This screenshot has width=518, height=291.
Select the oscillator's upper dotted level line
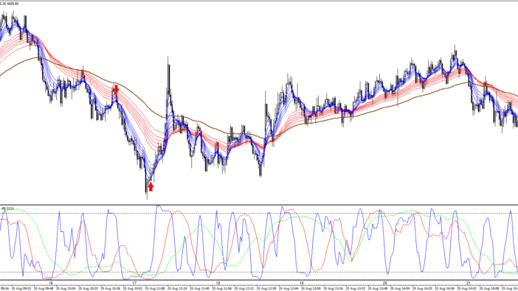point(259,214)
